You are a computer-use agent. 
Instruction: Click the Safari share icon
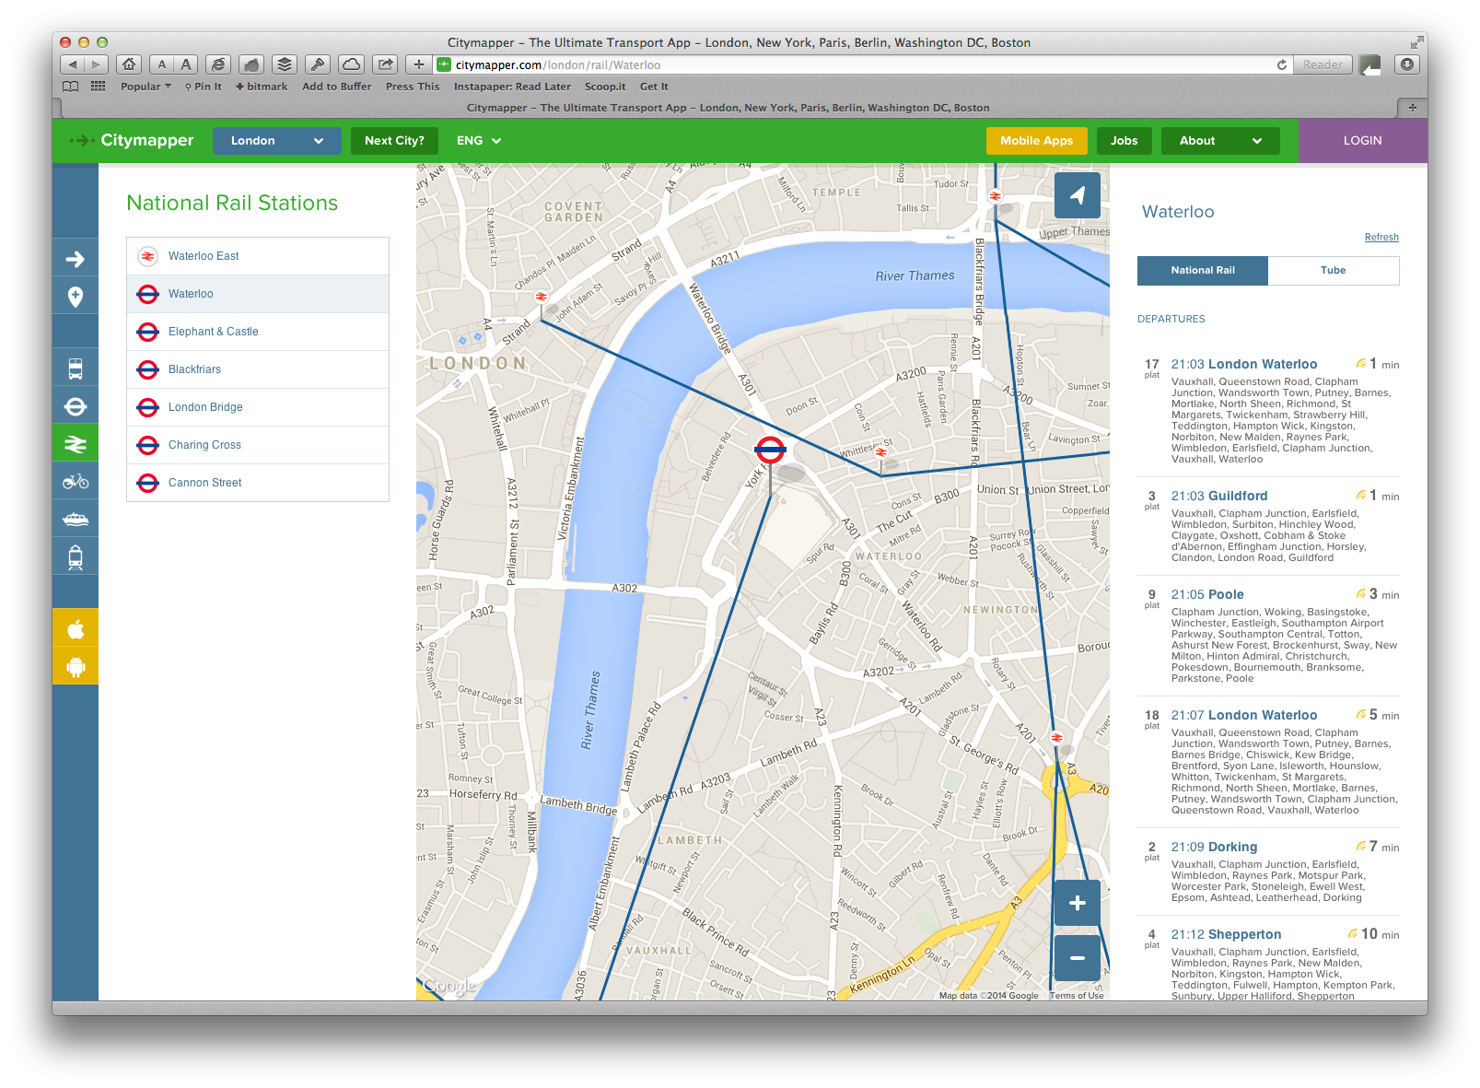point(385,64)
